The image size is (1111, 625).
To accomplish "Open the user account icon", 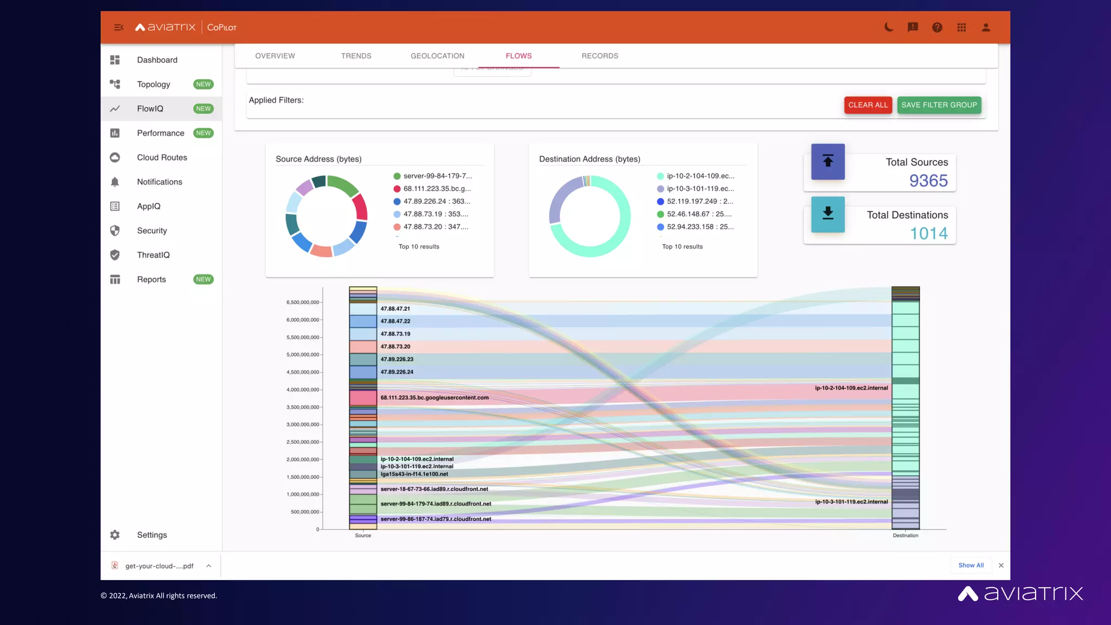I will [986, 27].
